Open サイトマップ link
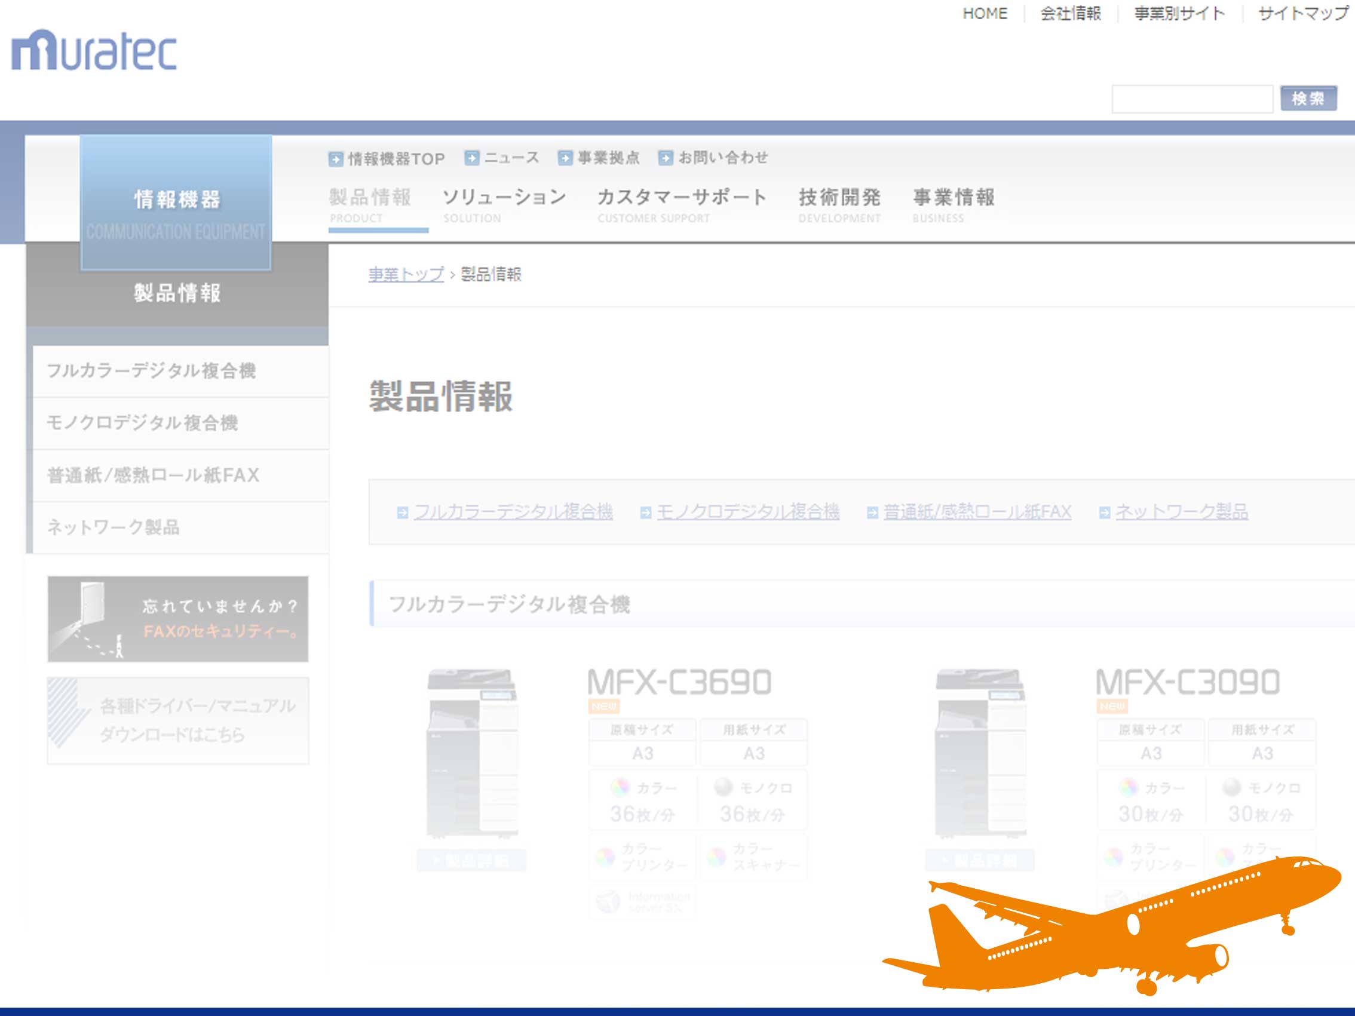 pyautogui.click(x=1303, y=14)
